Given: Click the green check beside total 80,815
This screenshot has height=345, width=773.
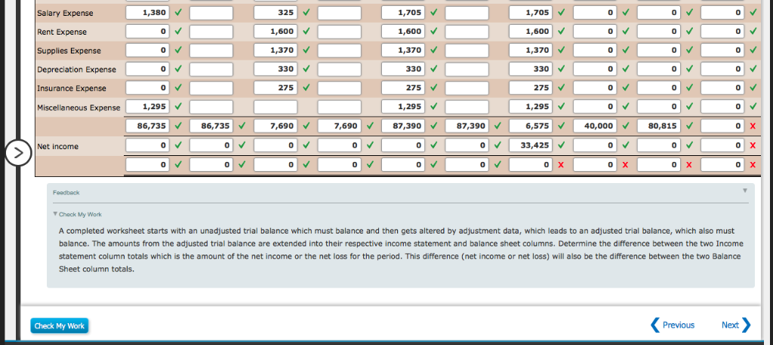Looking at the screenshot, I should click(x=689, y=126).
